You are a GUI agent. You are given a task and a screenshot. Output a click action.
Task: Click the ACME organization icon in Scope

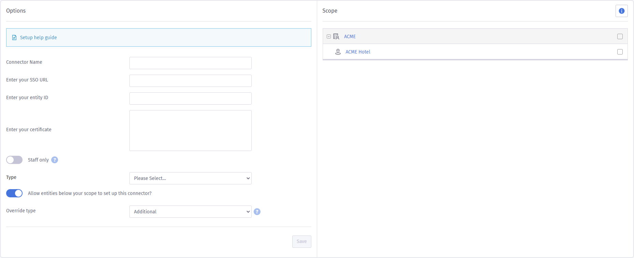(336, 36)
